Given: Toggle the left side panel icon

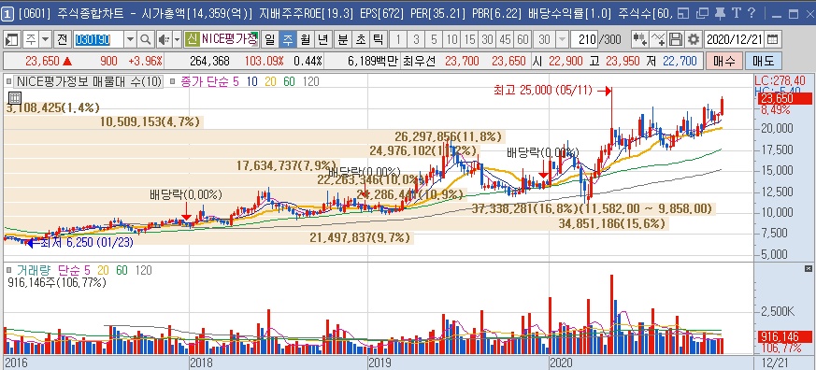Looking at the screenshot, I should click(x=13, y=39).
